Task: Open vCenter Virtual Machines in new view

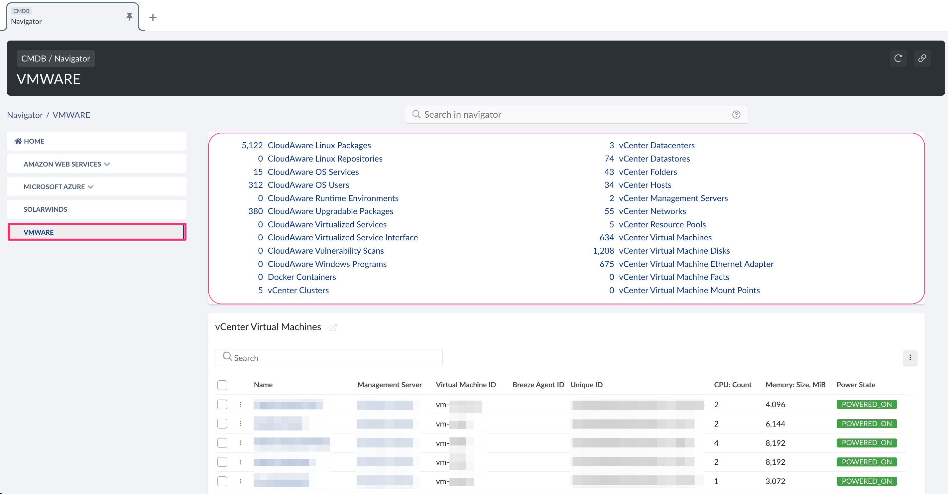Action: tap(333, 327)
